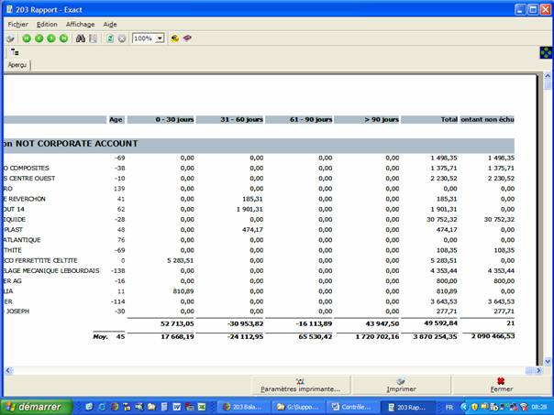Image resolution: width=554 pixels, height=415 pixels.
Task: Open the Fichier menu
Action: tap(17, 24)
